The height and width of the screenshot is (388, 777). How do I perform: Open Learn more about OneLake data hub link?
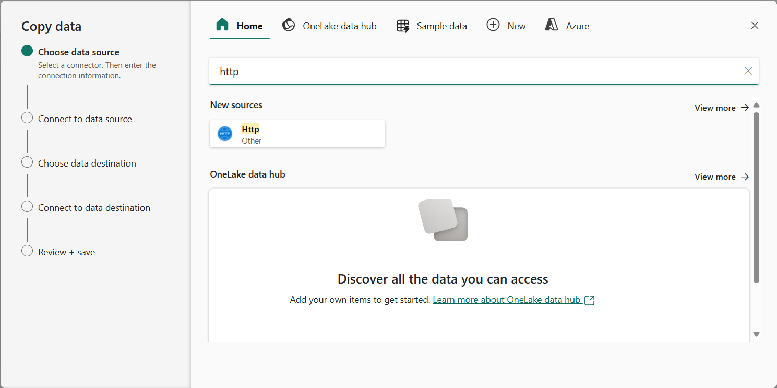coord(507,300)
